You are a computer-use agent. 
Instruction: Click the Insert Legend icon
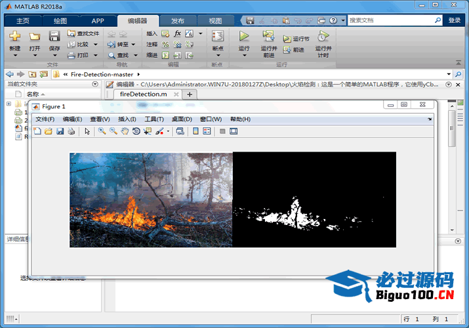pos(207,131)
